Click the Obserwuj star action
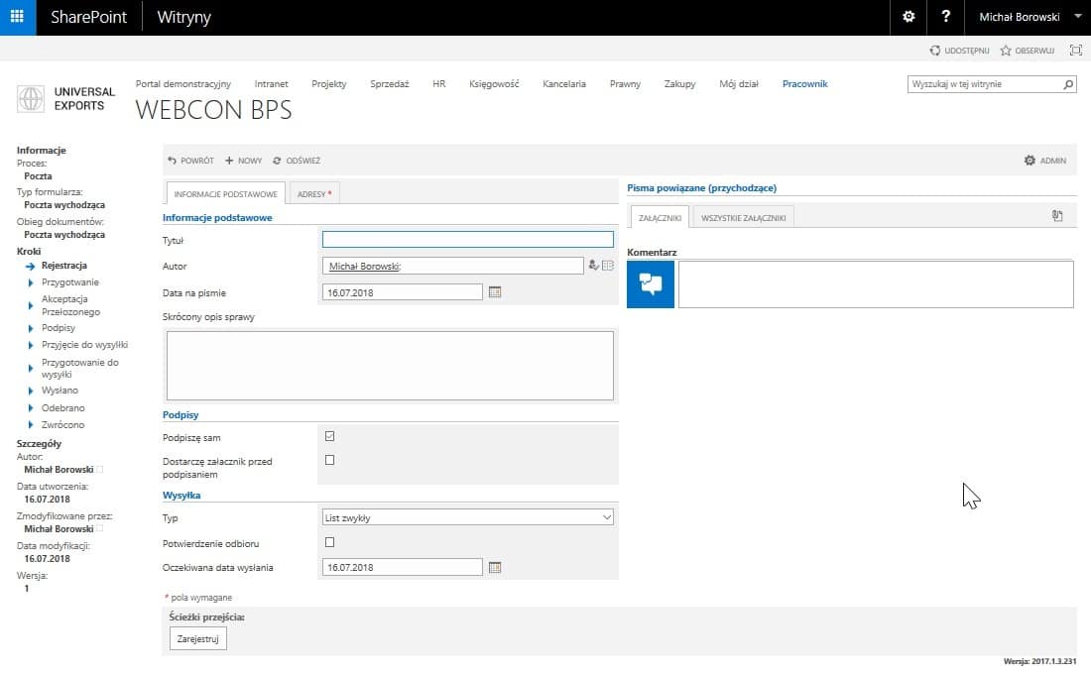Image resolution: width=1091 pixels, height=673 pixels. pos(1027,51)
